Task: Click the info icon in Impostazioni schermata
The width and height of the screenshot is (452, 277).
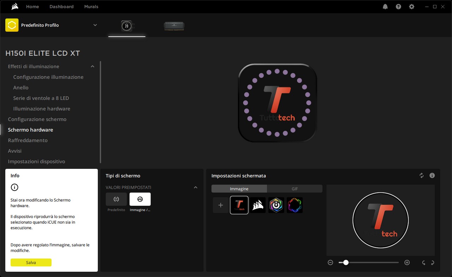Action: tap(432, 176)
